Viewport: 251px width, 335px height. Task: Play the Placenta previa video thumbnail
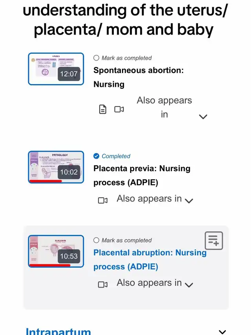[56, 167]
